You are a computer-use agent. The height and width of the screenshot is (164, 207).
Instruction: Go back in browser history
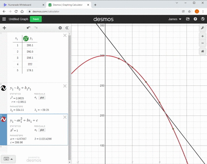(x=4, y=12)
